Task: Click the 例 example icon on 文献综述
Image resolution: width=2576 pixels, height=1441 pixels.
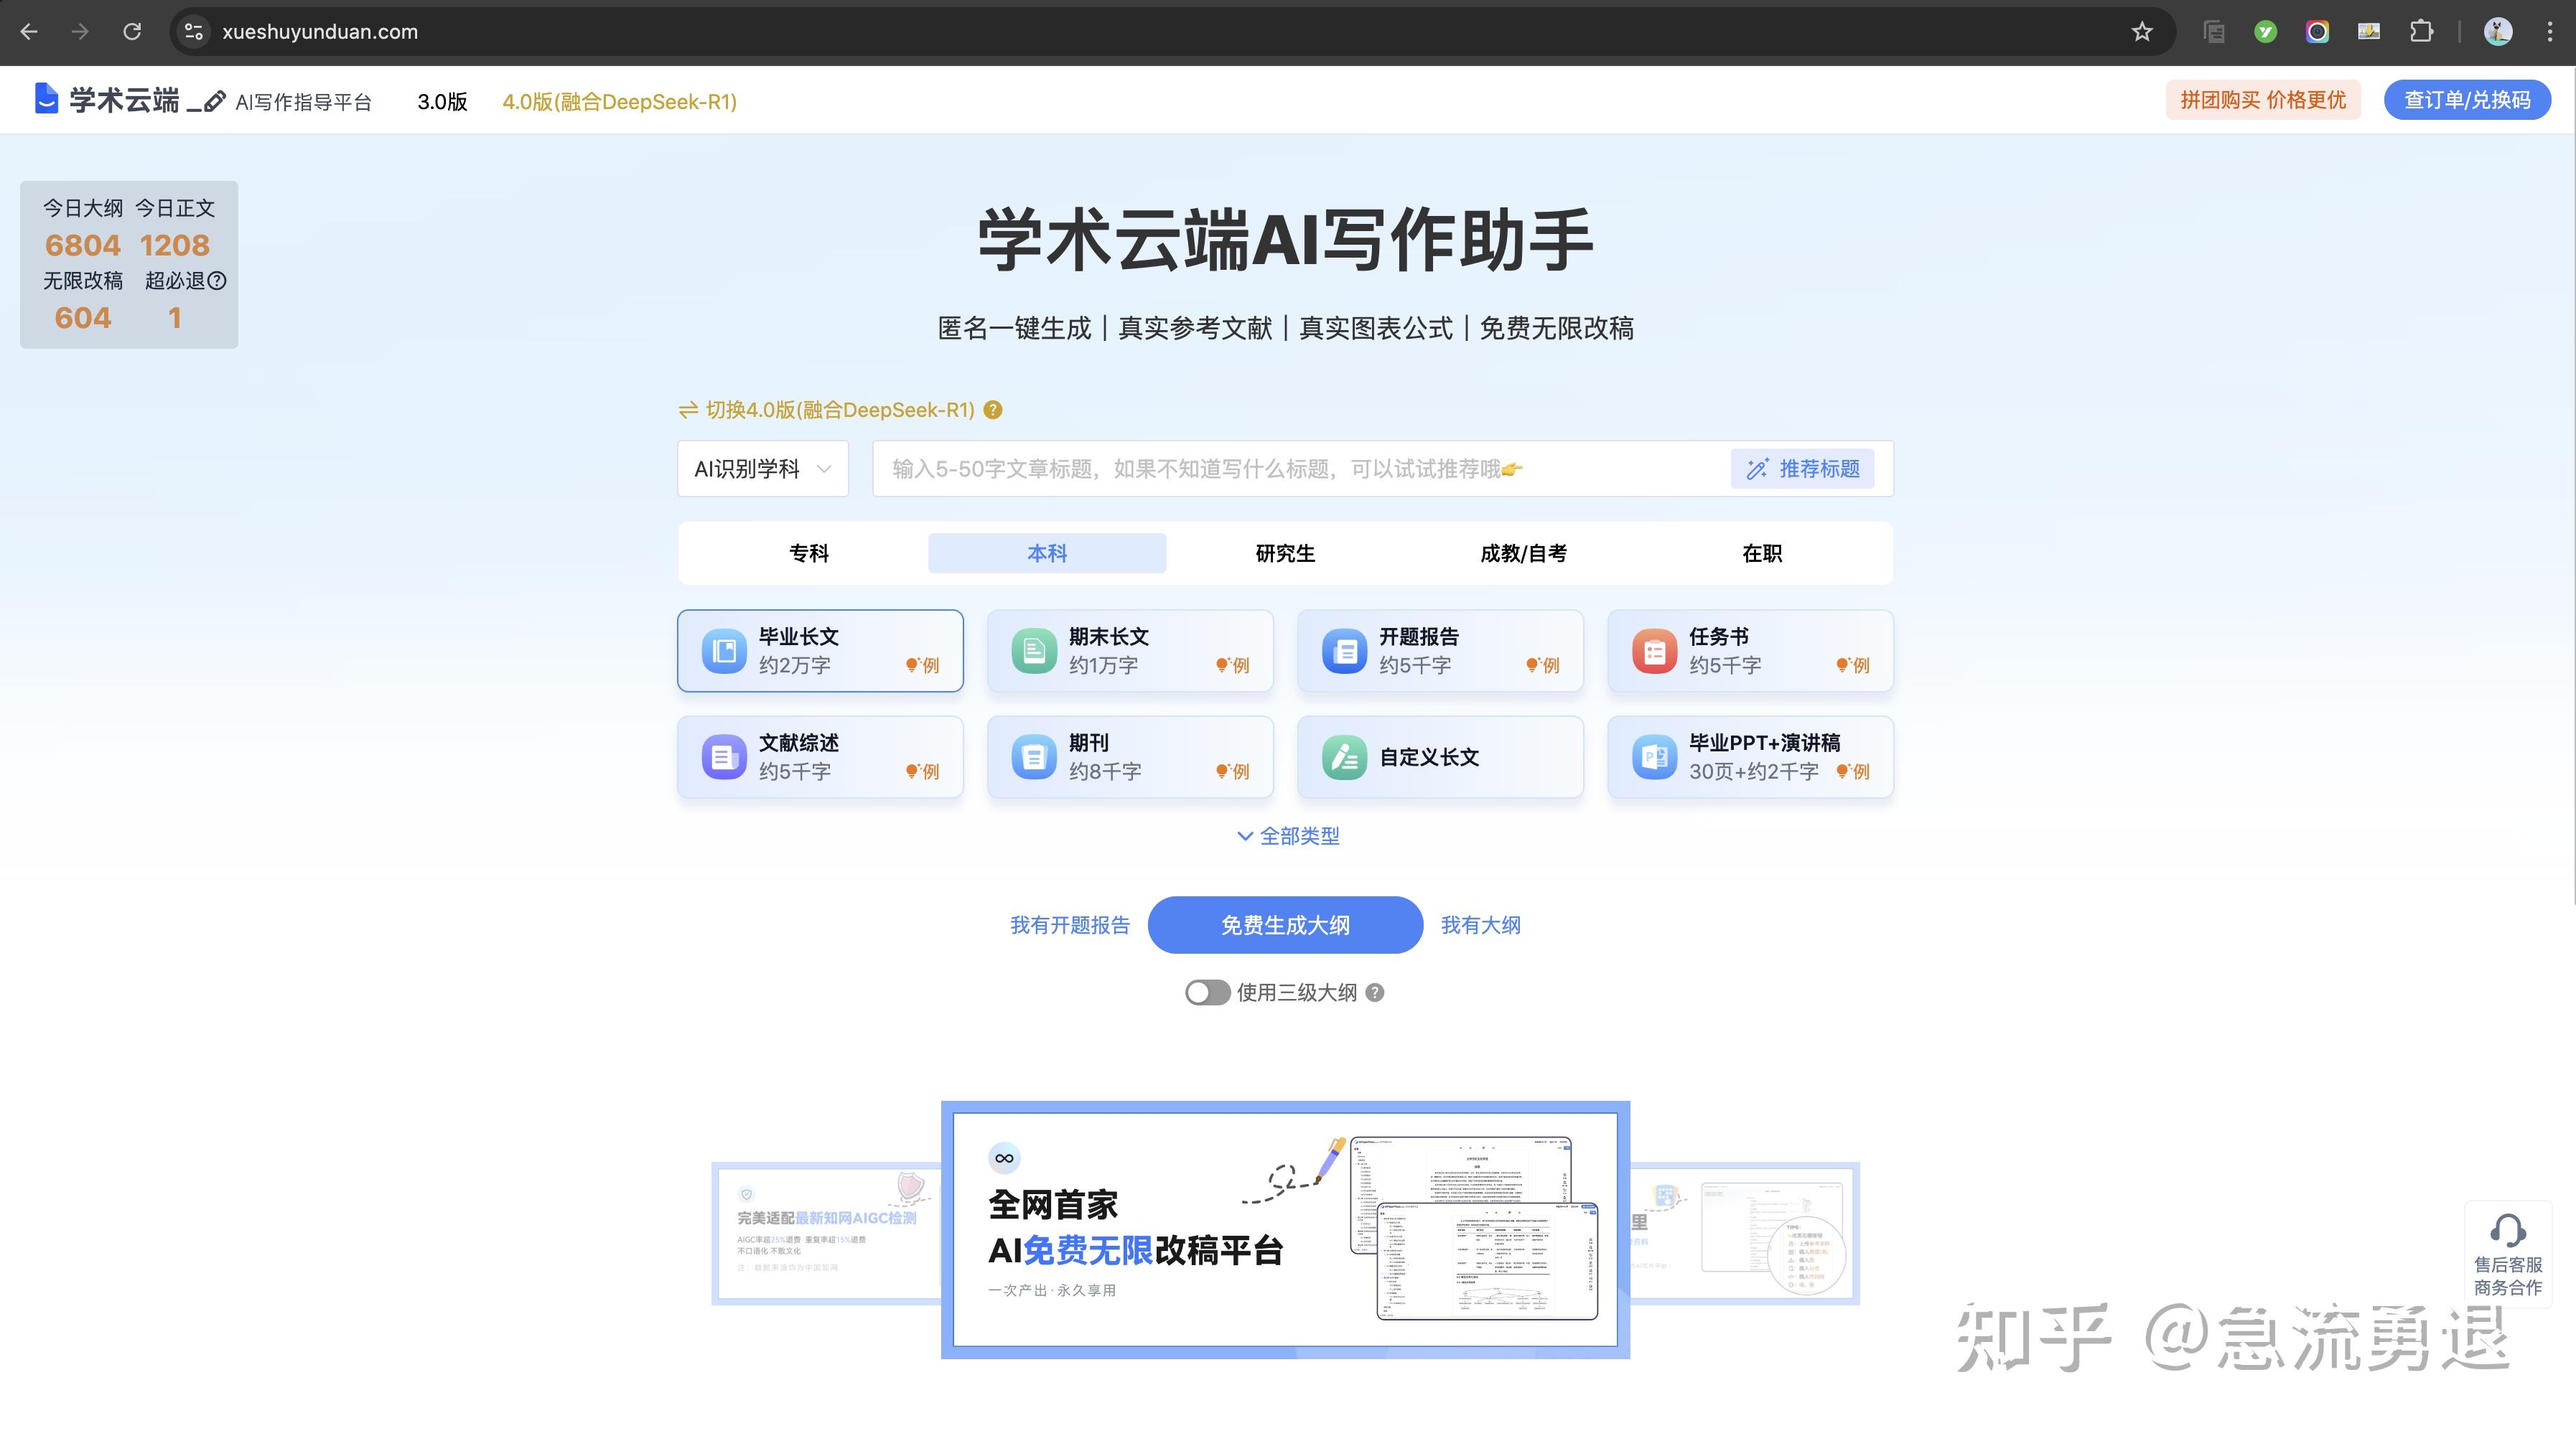Action: click(x=923, y=771)
